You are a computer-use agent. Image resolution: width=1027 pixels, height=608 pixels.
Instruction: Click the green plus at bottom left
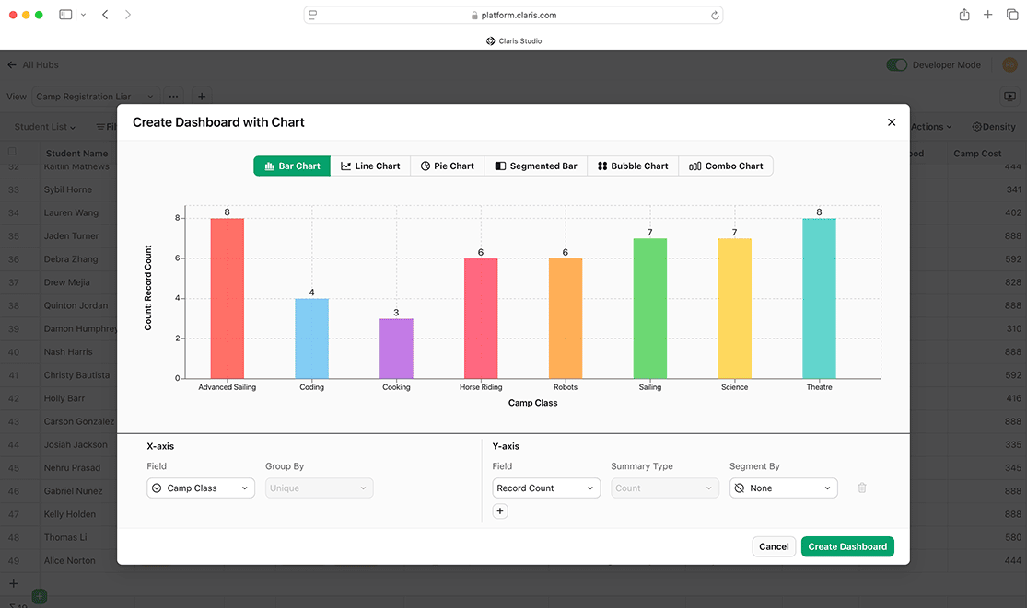coord(40,596)
